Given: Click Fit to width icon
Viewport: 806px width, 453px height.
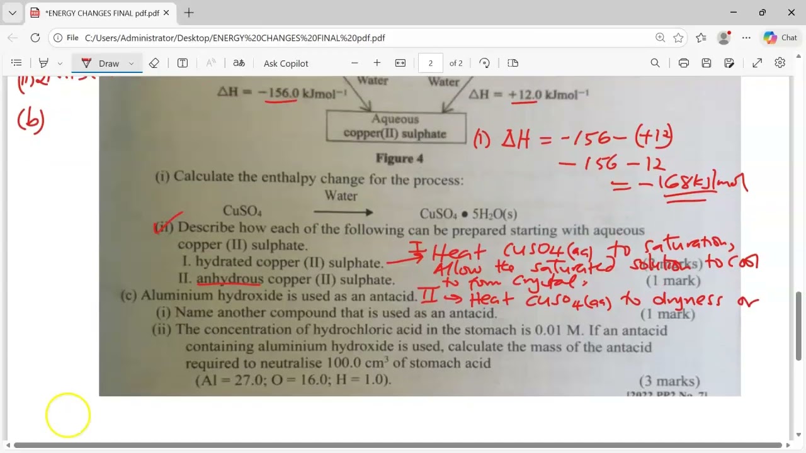Looking at the screenshot, I should (x=400, y=63).
